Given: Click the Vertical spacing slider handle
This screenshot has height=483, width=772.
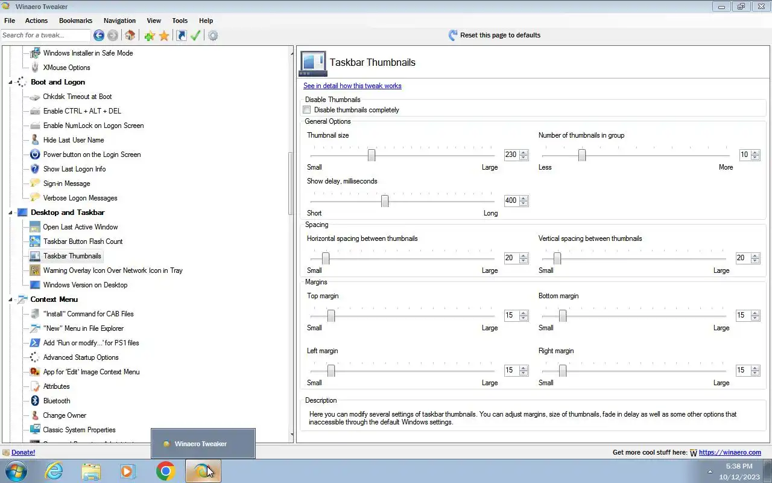Looking at the screenshot, I should [x=557, y=258].
